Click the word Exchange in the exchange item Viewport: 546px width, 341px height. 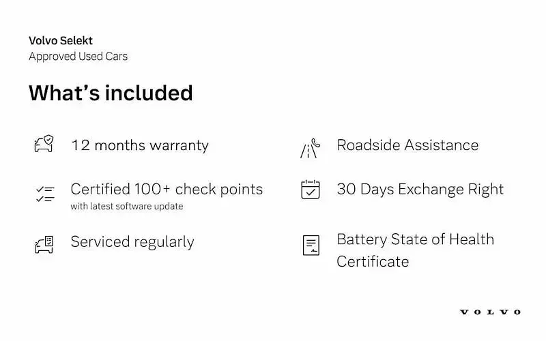[431, 190]
